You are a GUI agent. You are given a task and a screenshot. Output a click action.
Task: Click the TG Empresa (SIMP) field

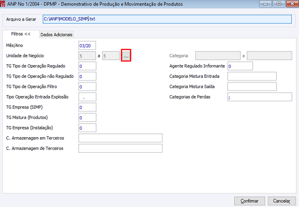pos(87,107)
